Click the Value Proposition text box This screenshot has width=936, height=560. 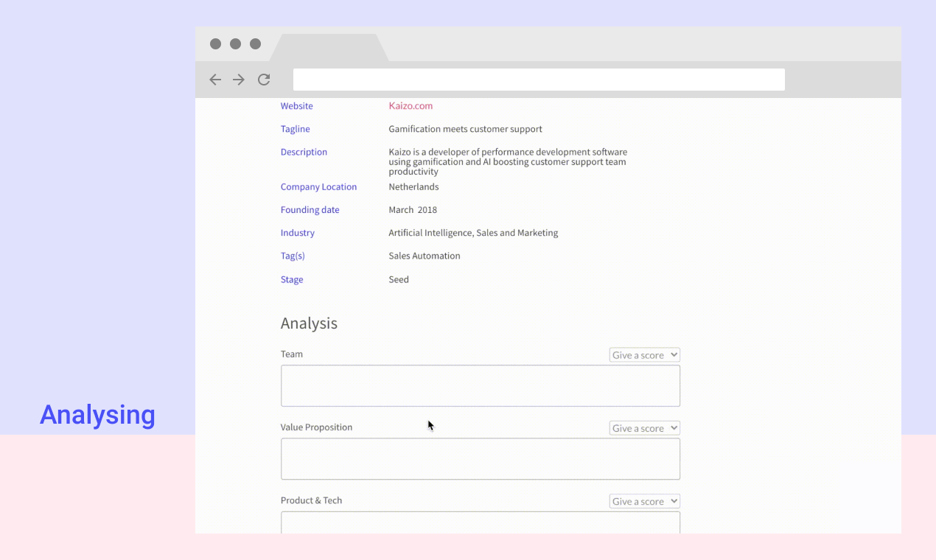[481, 459]
